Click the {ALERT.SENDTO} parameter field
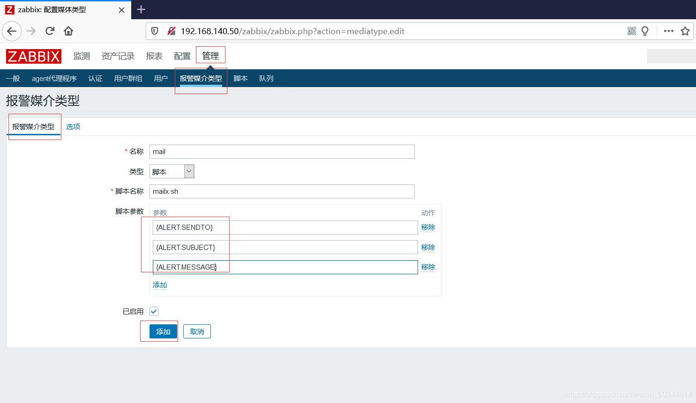The image size is (696, 403). [x=285, y=227]
